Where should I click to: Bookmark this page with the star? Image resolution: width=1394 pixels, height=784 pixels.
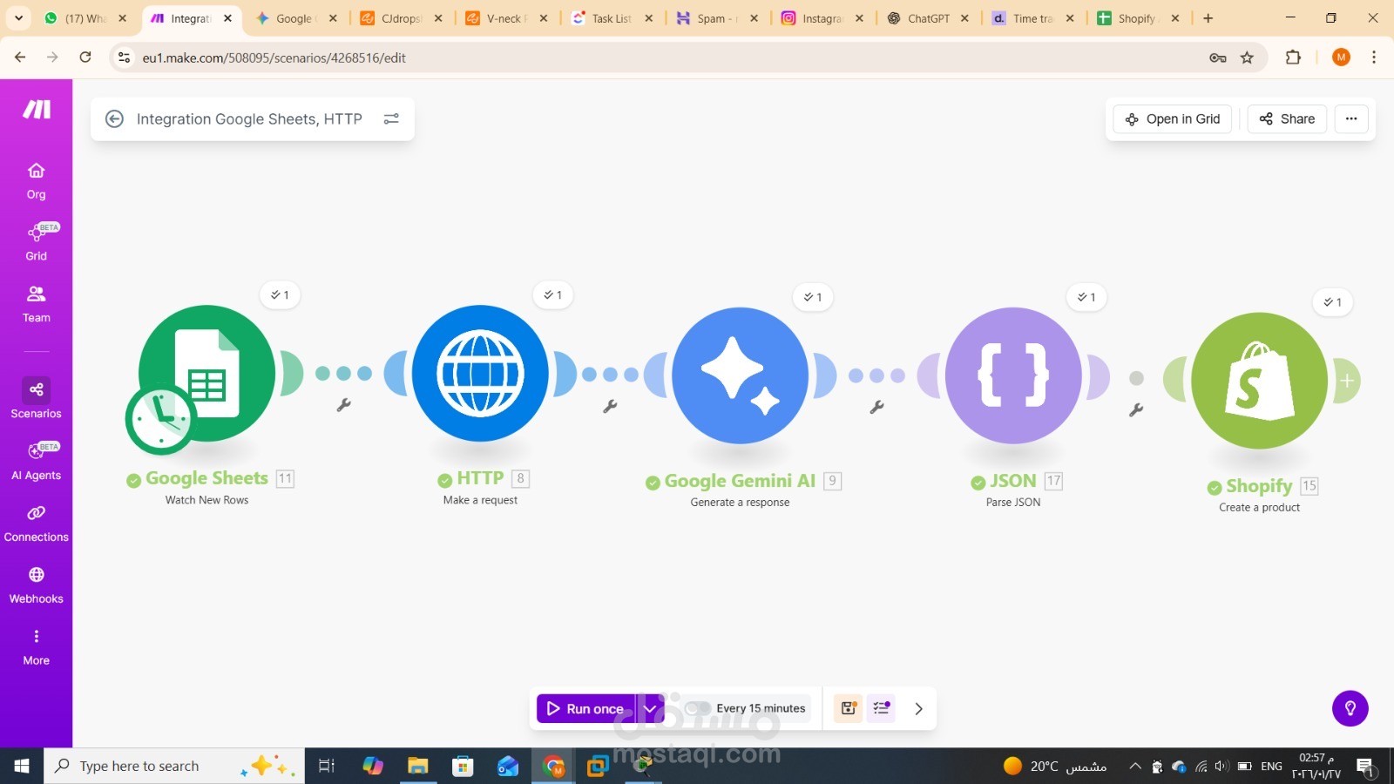pyautogui.click(x=1247, y=57)
